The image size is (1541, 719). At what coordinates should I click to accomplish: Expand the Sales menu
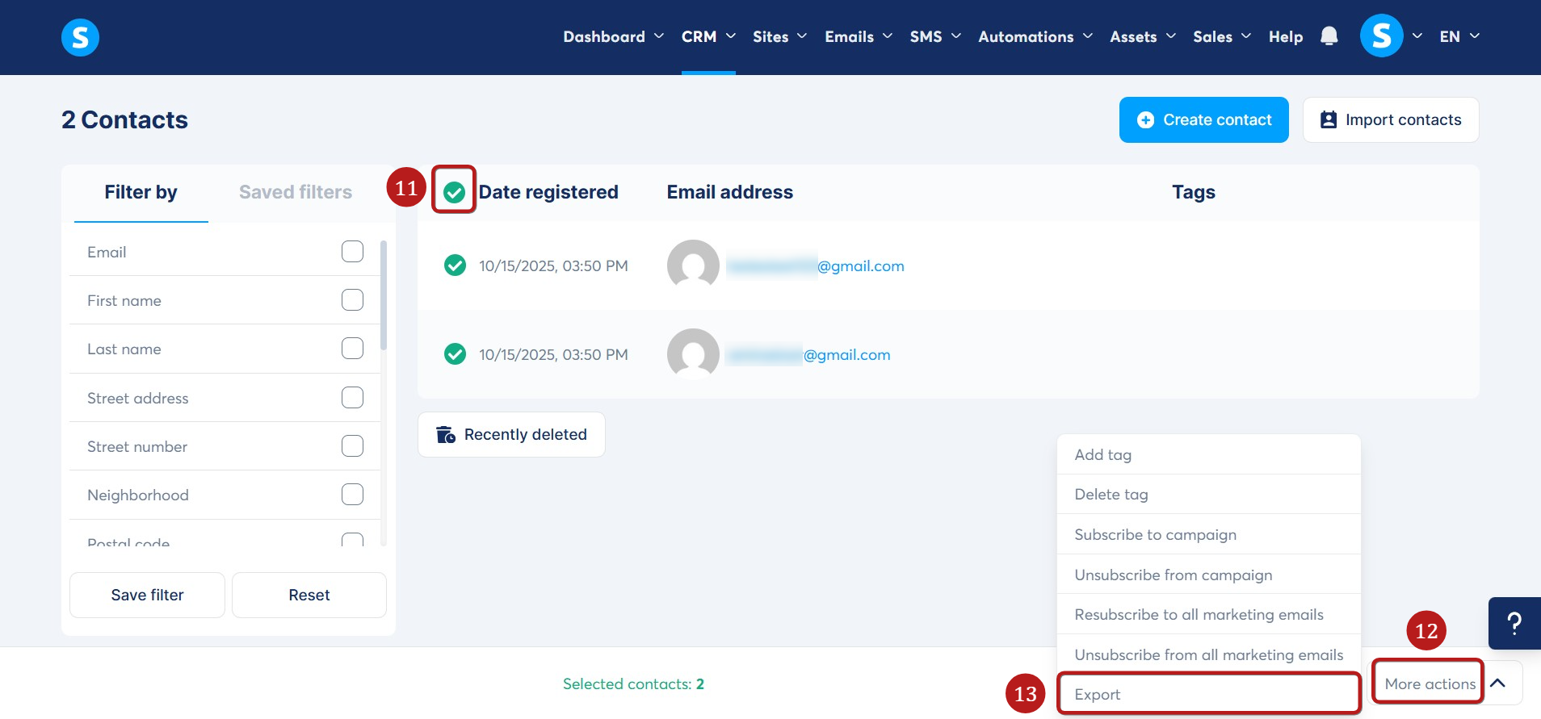pyautogui.click(x=1222, y=36)
